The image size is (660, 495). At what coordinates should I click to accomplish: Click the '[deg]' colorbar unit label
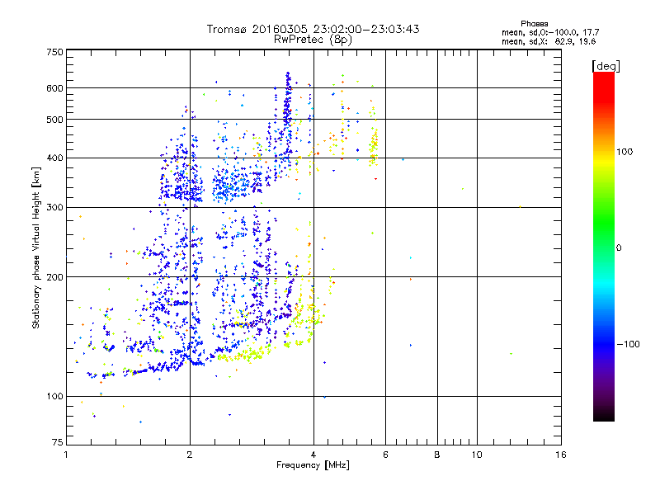[x=606, y=66]
